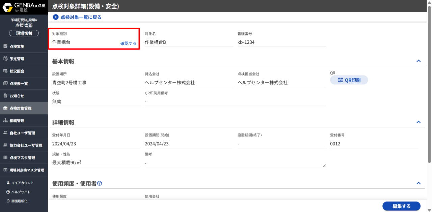The width and height of the screenshot is (432, 212).
Task: Switch sites using the 現場切替 button
Action: pos(24,33)
